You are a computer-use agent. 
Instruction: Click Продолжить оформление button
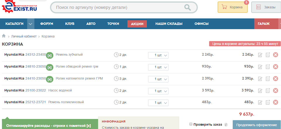tap(256, 125)
